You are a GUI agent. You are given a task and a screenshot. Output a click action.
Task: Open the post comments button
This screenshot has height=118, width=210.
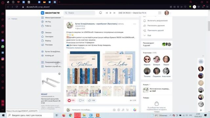pos(81,100)
